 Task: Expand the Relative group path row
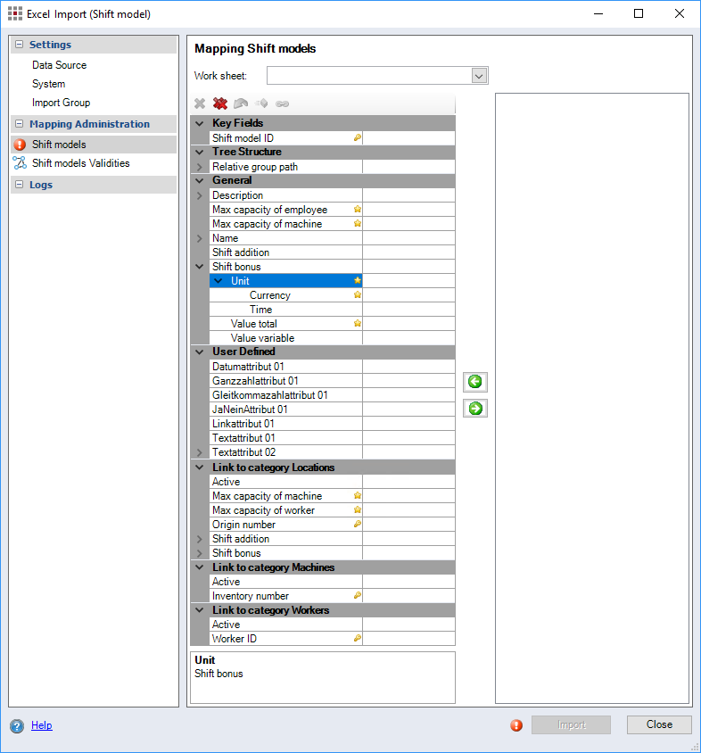tap(199, 167)
